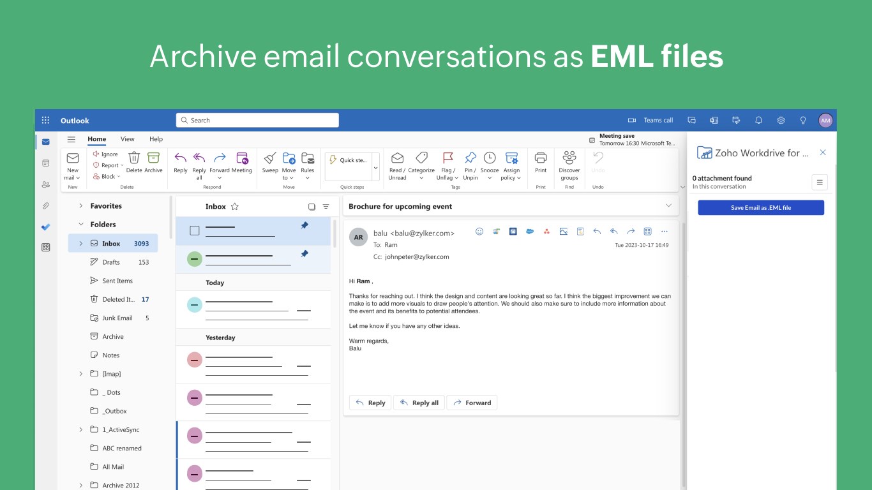Image resolution: width=872 pixels, height=490 pixels.
Task: Expand the conversation header chevron
Action: (668, 206)
